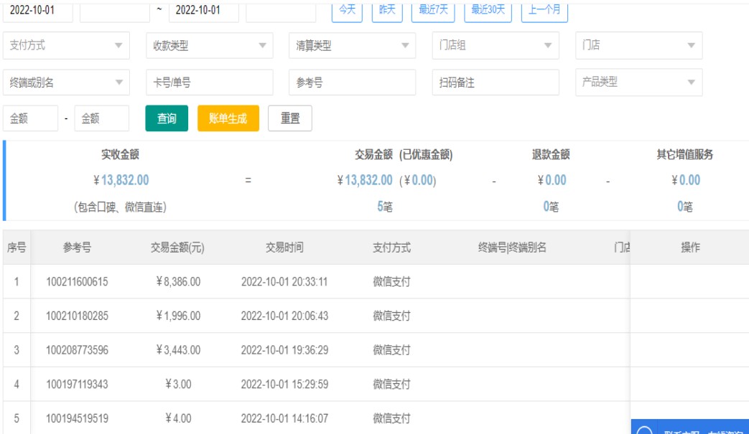The width and height of the screenshot is (749, 434).
Task: Pick the 最近30天 date range
Action: [488, 10]
